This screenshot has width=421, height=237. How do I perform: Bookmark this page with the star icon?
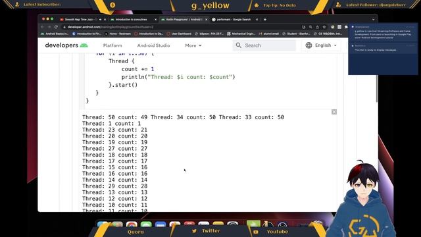coord(324,27)
